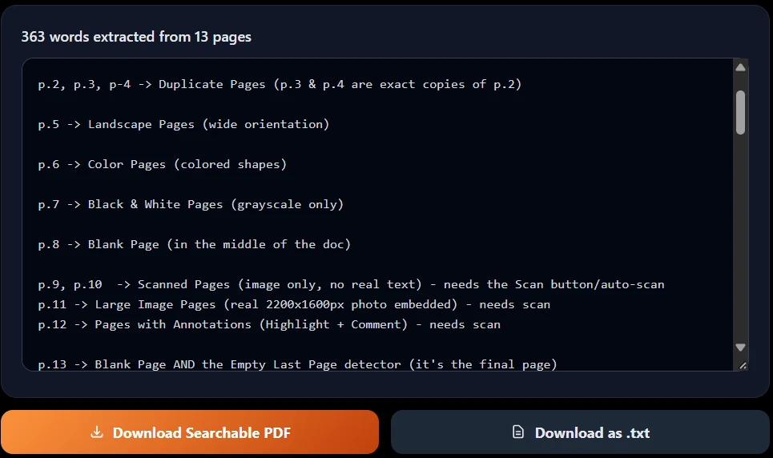Click the line 'p.12 -> Pages with Annotations'

[x=269, y=324]
